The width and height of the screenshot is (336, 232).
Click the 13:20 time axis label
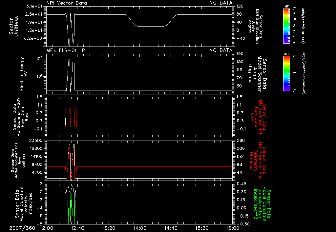108,228
